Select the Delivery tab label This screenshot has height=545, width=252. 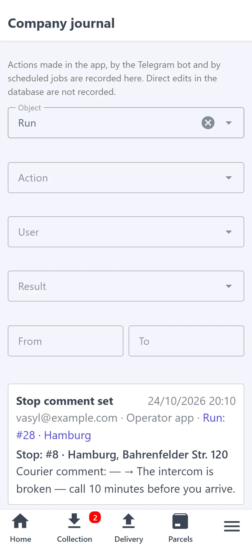(129, 539)
